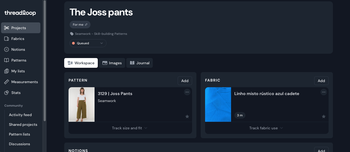Open My lists clipboard icon
Screen dimensions: 350x152
click(7, 71)
